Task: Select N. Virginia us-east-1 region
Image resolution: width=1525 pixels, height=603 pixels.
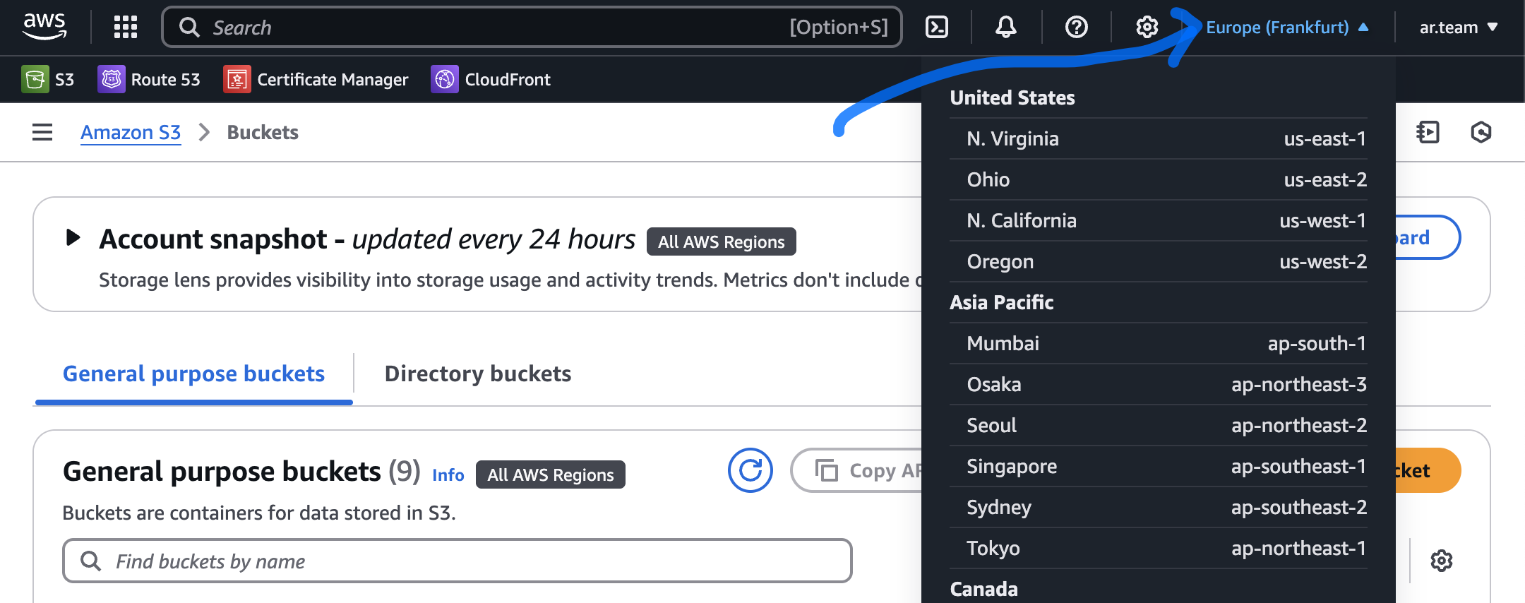Action: pos(1158,138)
